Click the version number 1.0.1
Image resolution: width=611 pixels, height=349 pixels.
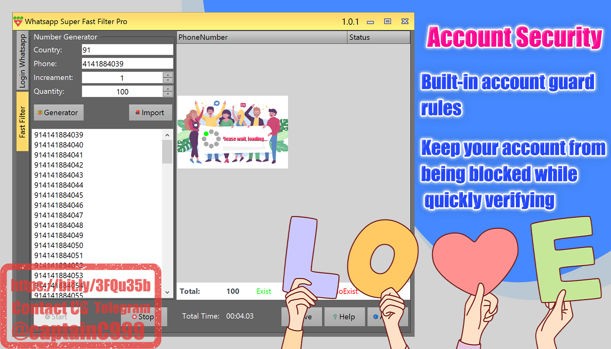350,21
